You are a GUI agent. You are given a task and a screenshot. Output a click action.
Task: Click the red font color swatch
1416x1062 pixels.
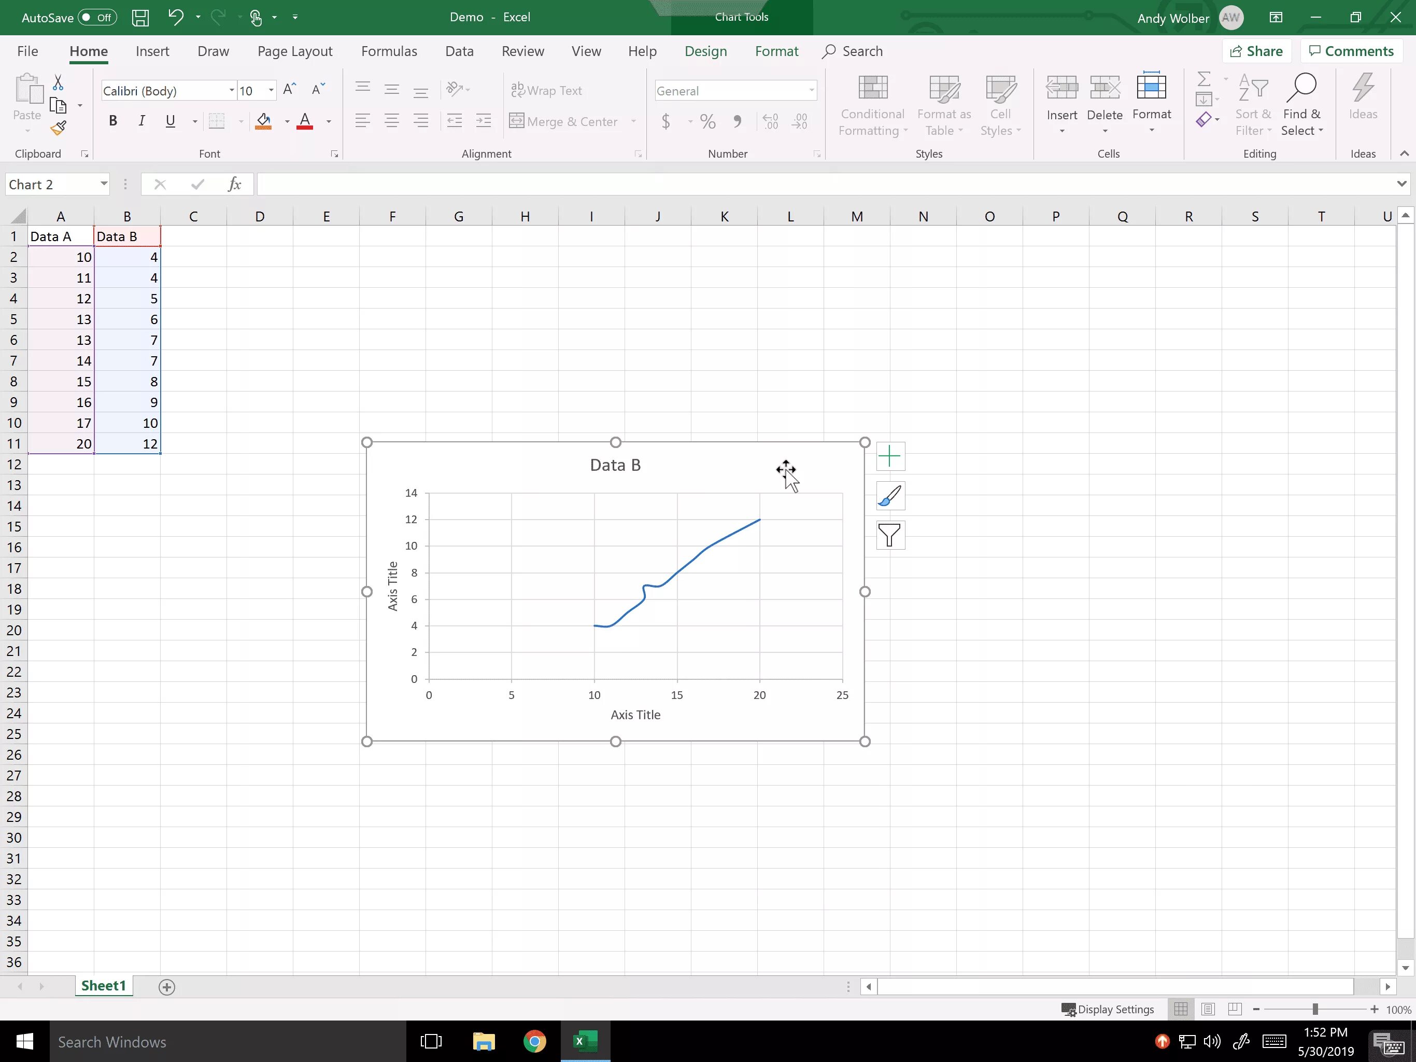click(x=305, y=121)
